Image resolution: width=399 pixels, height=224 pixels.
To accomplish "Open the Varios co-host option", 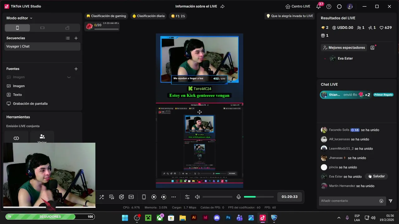I will pyautogui.click(x=42, y=138).
